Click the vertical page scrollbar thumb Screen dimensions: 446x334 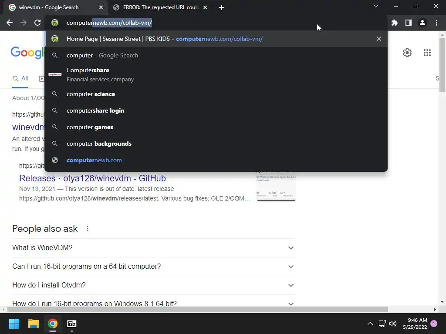click(x=442, y=65)
